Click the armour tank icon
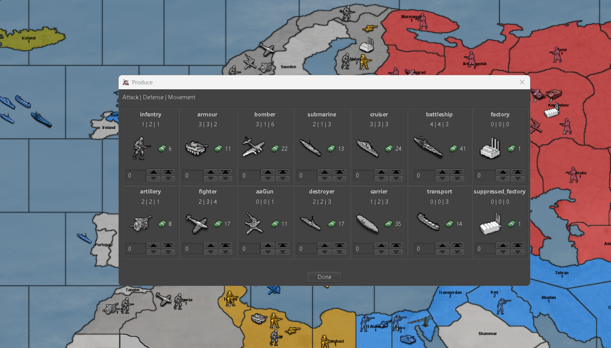 (197, 148)
